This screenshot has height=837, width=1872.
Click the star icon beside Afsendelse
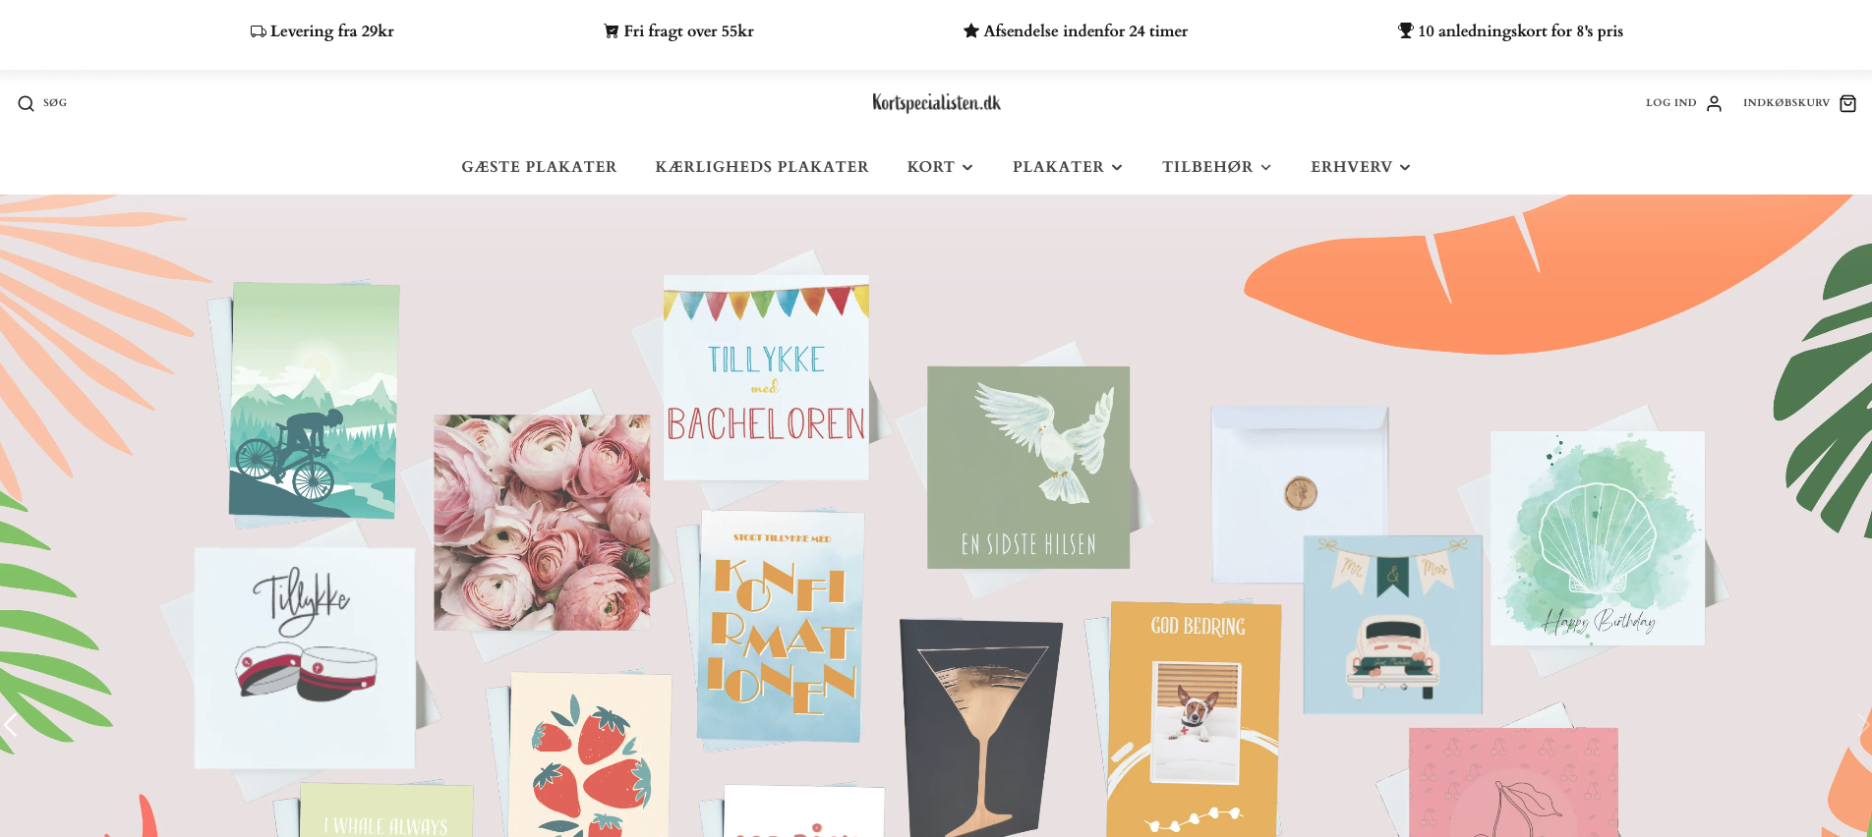(970, 30)
